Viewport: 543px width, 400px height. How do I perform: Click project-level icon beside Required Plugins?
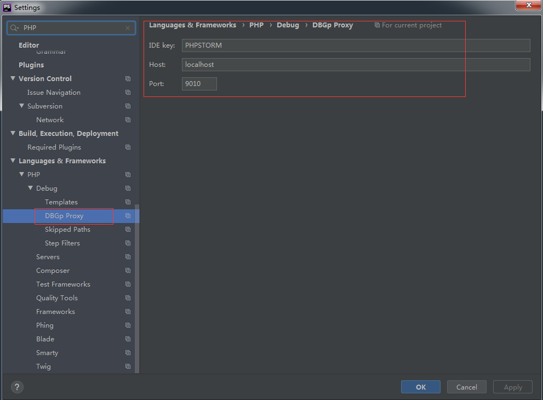point(128,147)
